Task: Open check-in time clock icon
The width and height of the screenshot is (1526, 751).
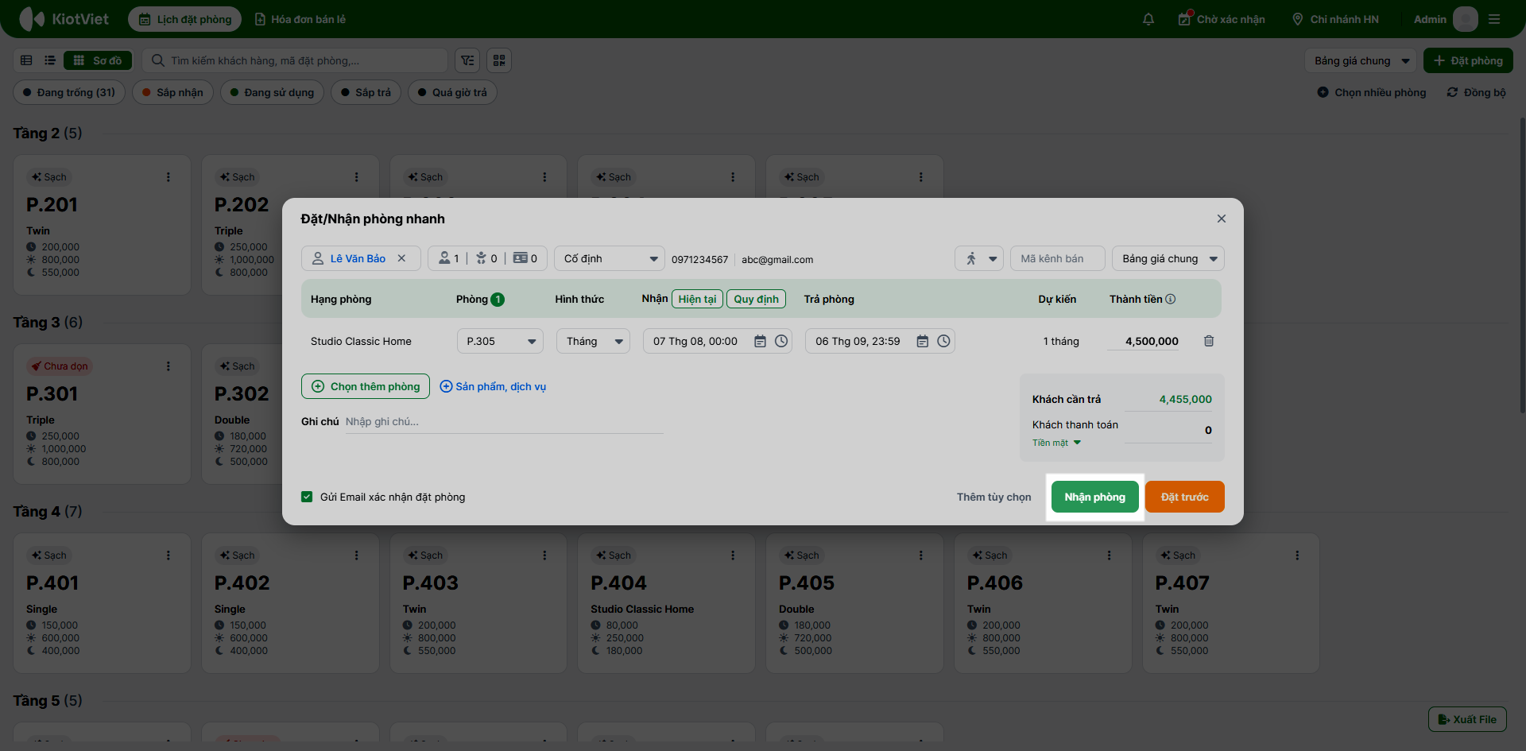Action: pos(781,341)
